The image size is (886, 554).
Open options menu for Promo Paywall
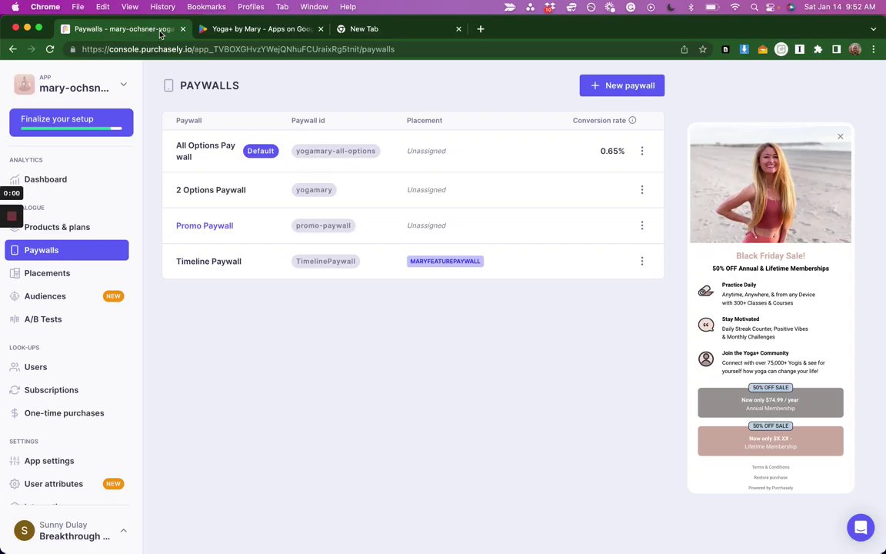click(642, 225)
